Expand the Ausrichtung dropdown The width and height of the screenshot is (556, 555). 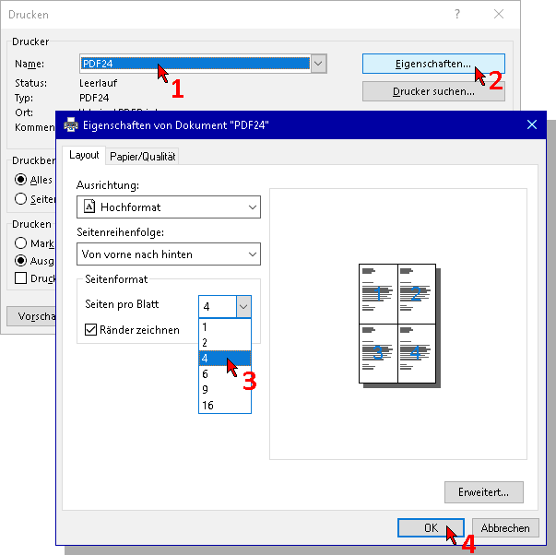(x=252, y=207)
